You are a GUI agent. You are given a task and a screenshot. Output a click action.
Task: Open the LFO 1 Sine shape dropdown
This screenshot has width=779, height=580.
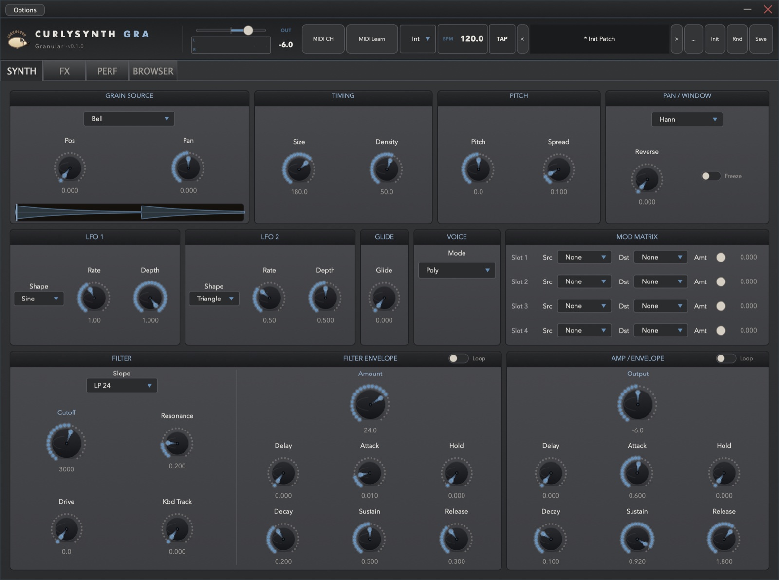[39, 299]
